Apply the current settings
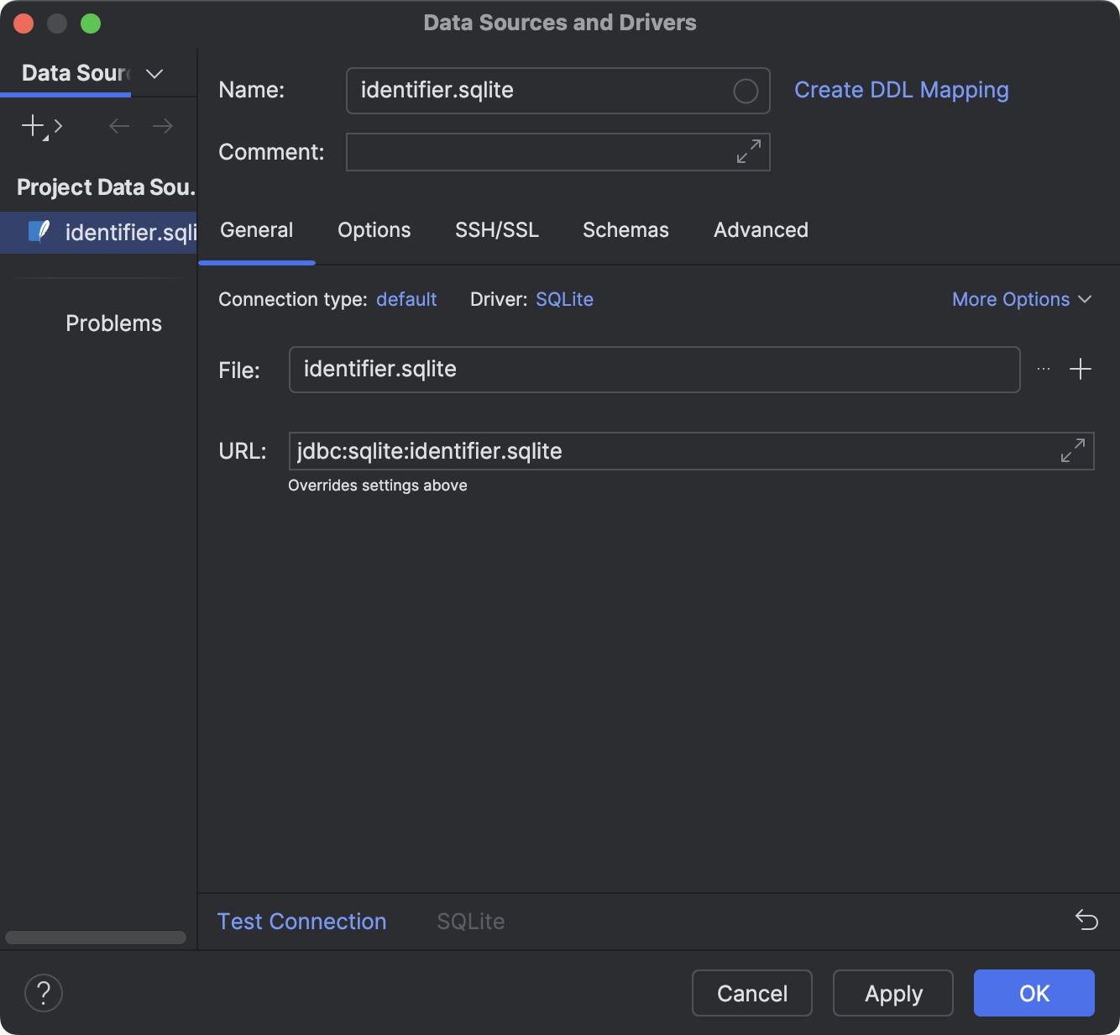The height and width of the screenshot is (1035, 1120). (892, 993)
